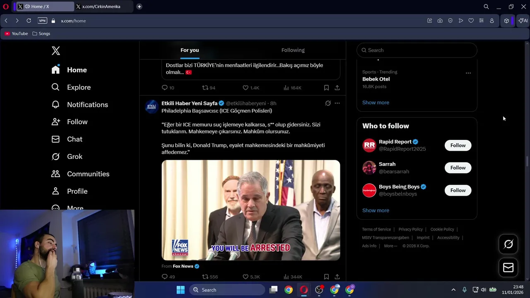530x298 pixels.
Task: Share the upper tweet with 164K views
Action: click(x=337, y=88)
